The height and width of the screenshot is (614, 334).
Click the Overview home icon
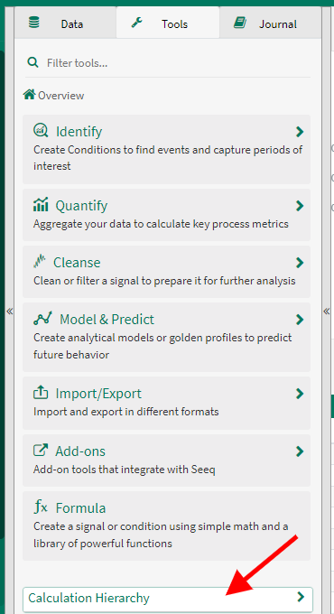[x=30, y=95]
